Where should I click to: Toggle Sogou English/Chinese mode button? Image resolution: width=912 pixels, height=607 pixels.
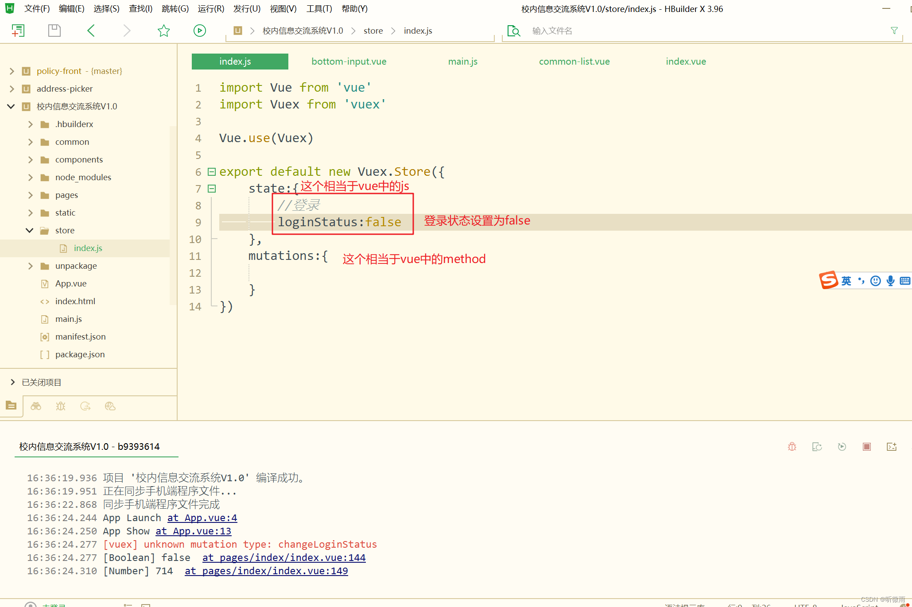coord(846,281)
